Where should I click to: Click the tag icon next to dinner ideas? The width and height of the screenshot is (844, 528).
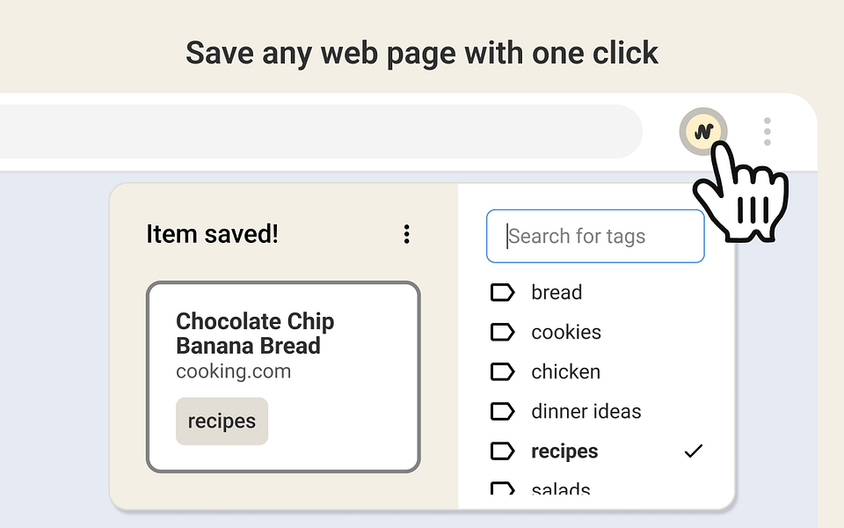502,411
